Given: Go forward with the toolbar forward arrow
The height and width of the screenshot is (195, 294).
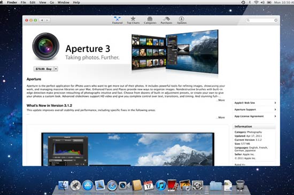Looking at the screenshot, I should click(47, 20).
